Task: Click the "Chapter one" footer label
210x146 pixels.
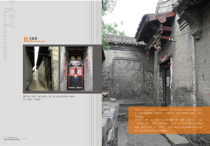Action: [x=13, y=137]
